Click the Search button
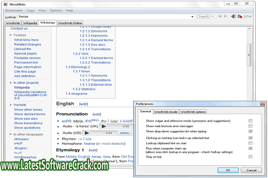268x178 pixels. tap(204, 16)
